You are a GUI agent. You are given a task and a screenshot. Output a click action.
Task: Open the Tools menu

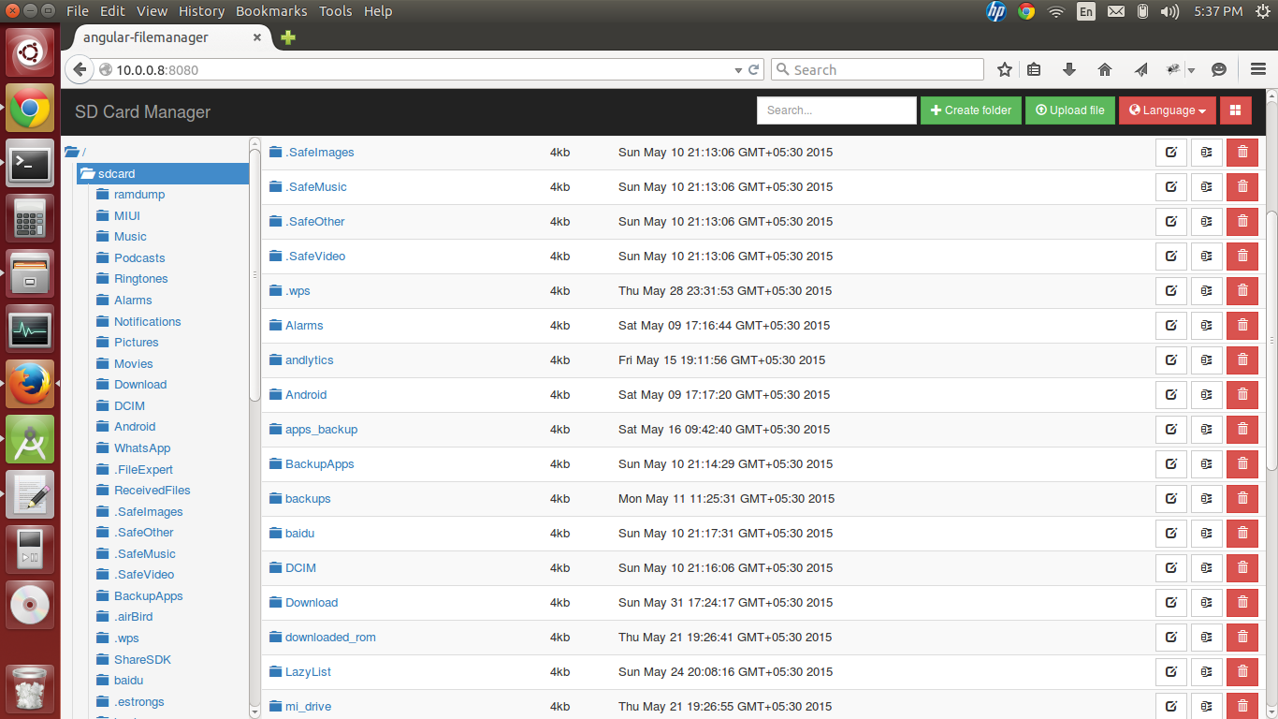(x=335, y=11)
